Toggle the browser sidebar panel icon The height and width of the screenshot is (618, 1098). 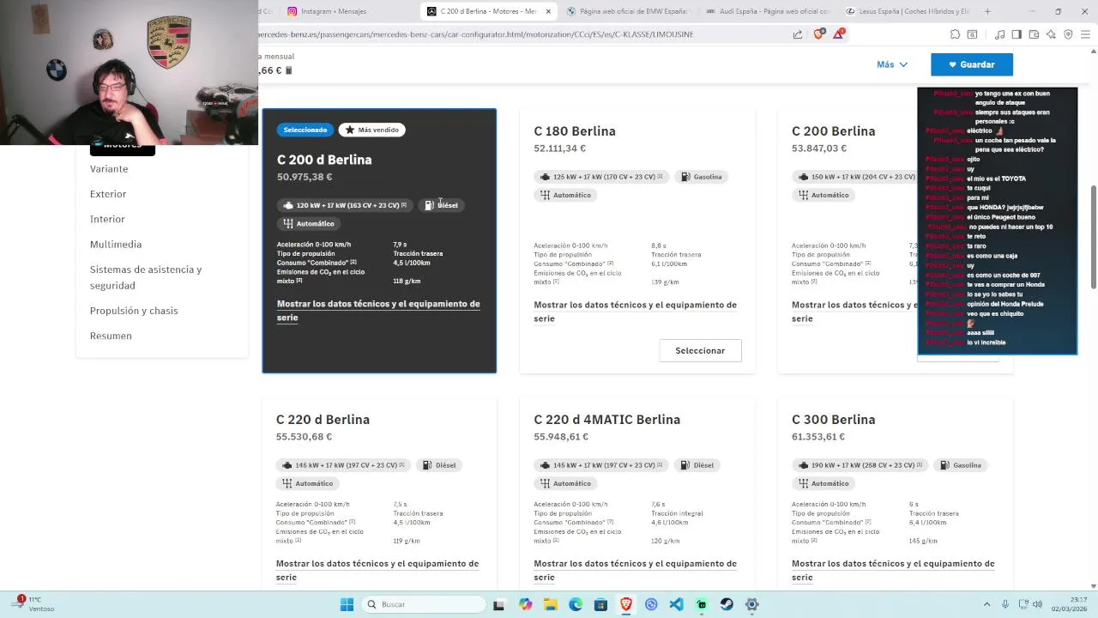point(1017,34)
